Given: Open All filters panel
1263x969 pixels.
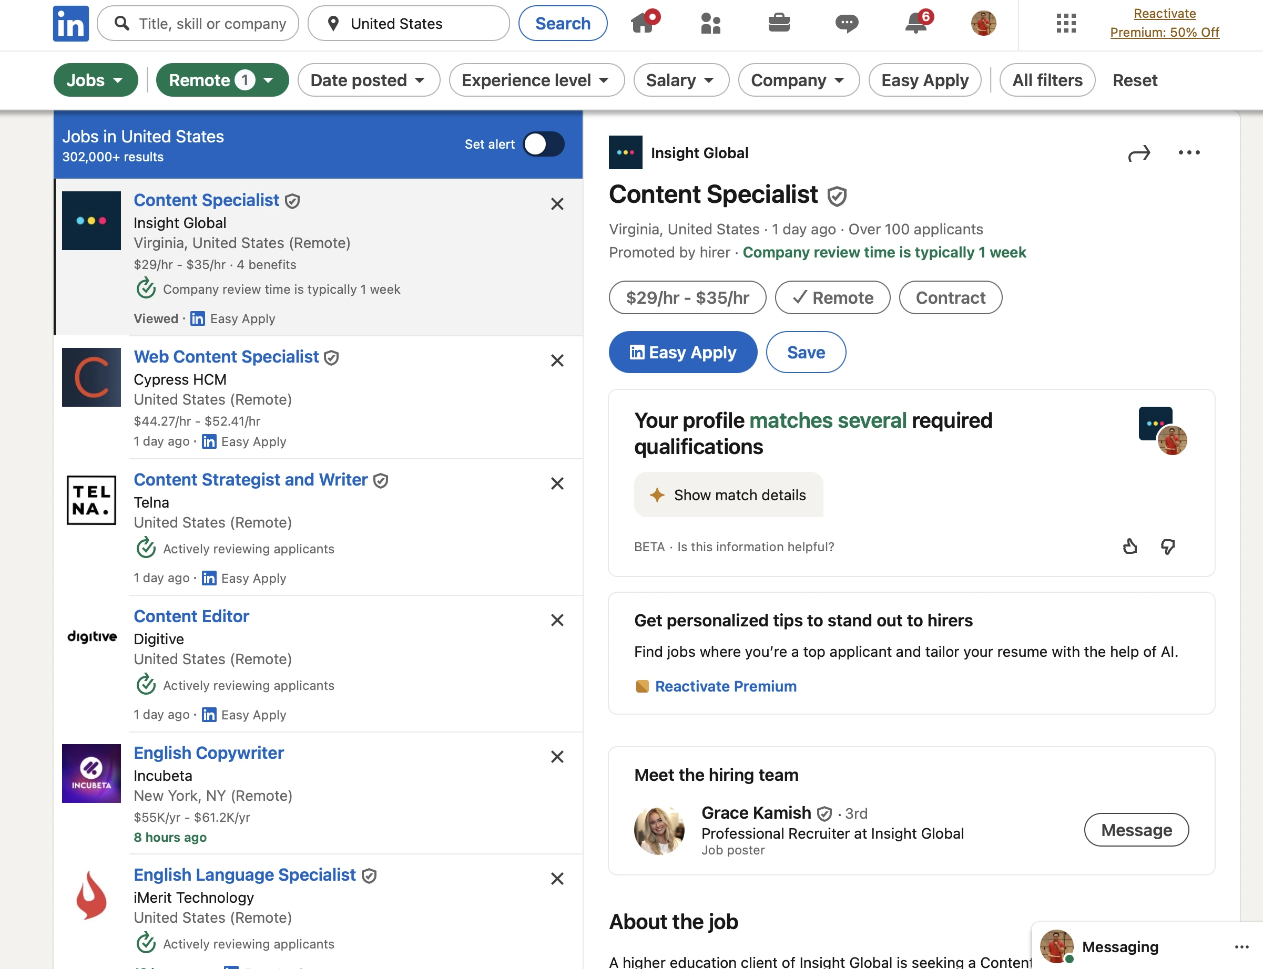Looking at the screenshot, I should click(1047, 80).
